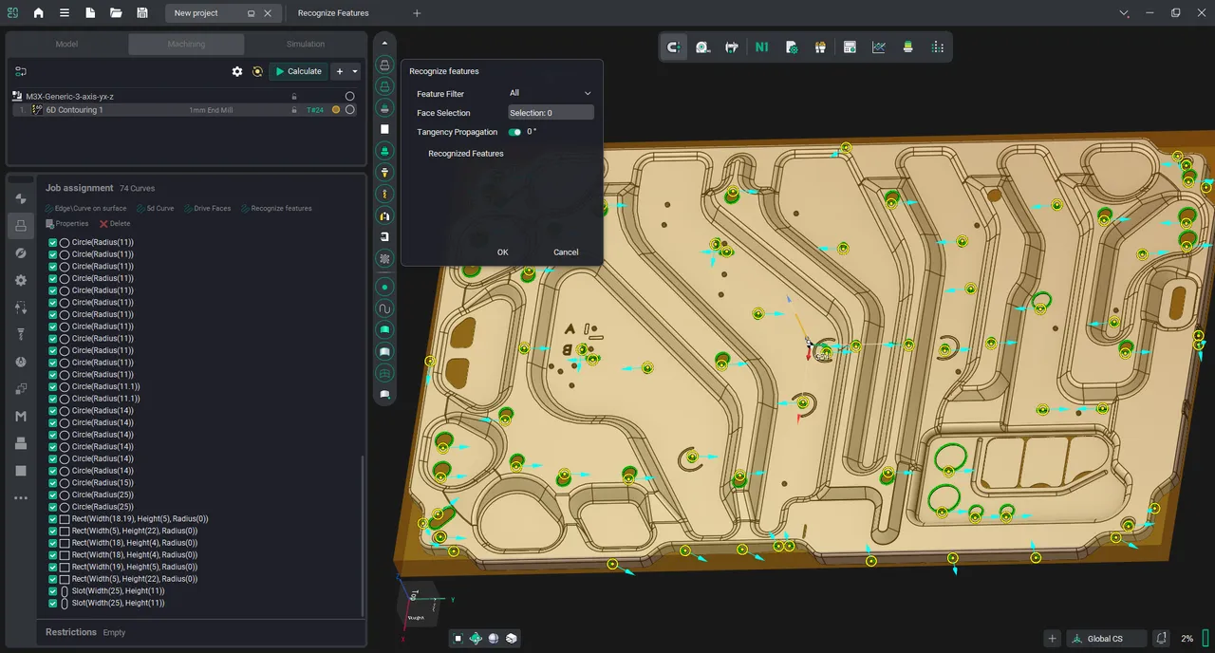Select the job assignment printer-like sidebar icon

[x=21, y=226]
